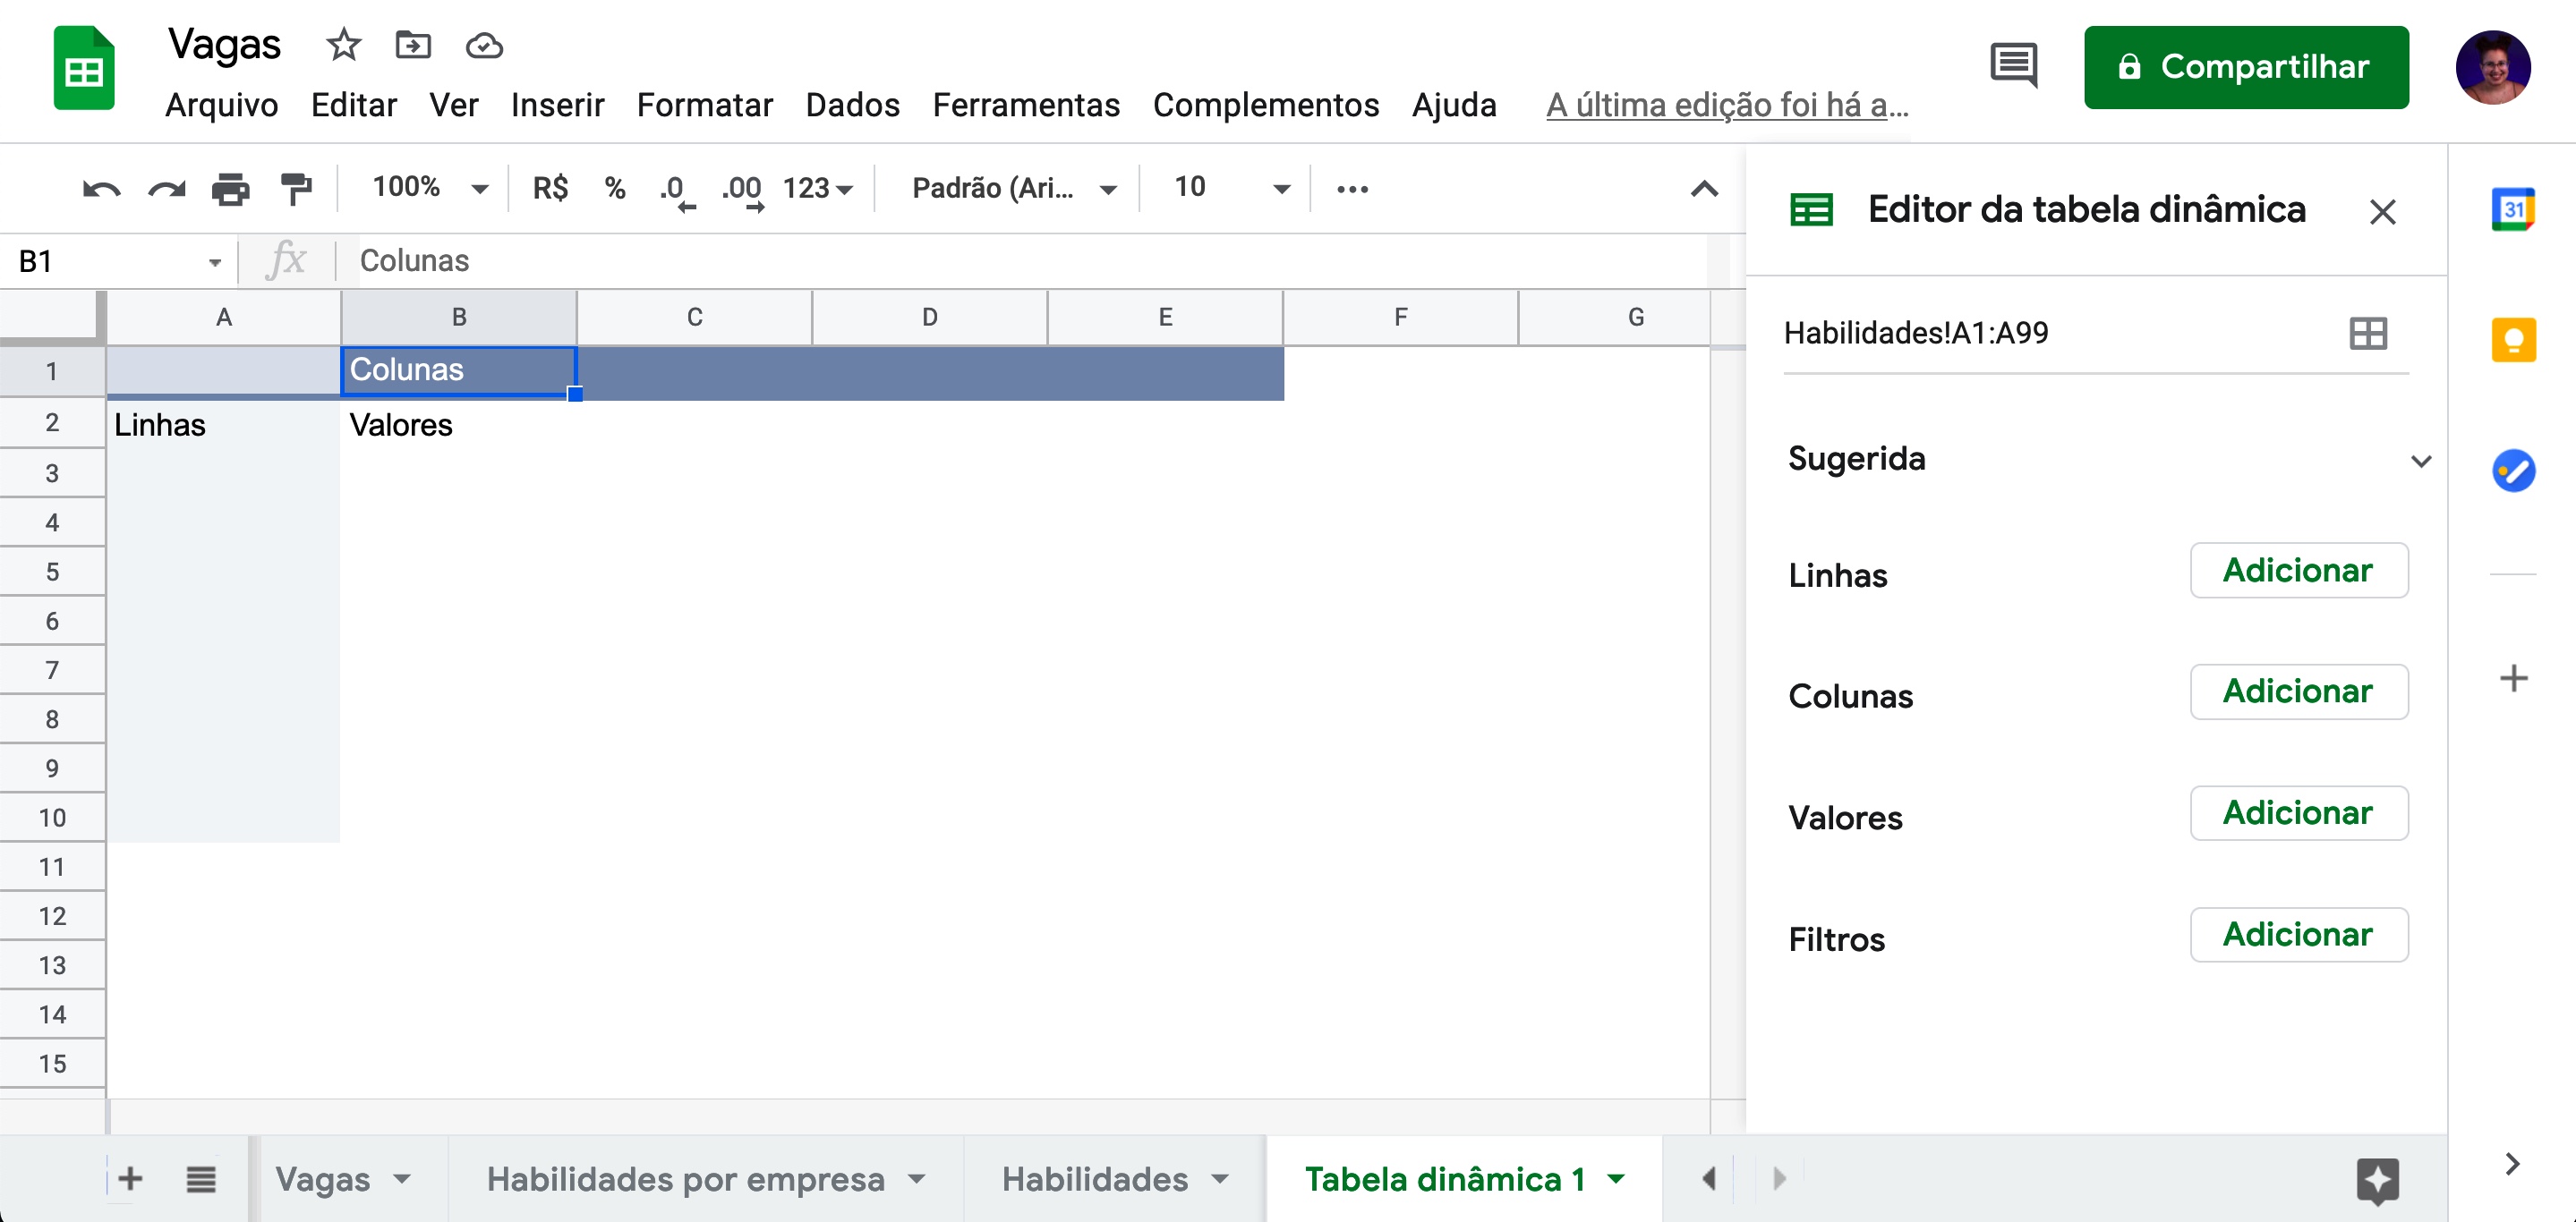Open Google Calendar side panel icon

click(x=2512, y=210)
